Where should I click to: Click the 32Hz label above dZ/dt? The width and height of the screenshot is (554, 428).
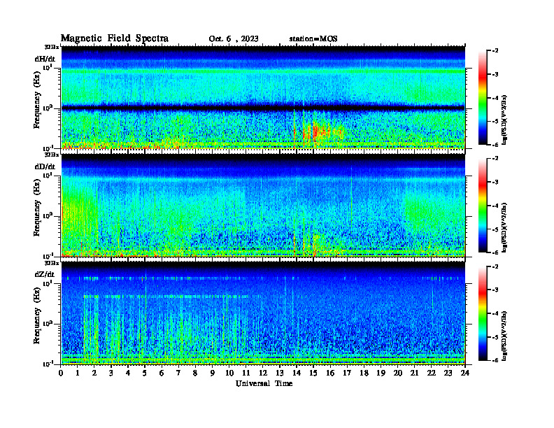[51, 263]
